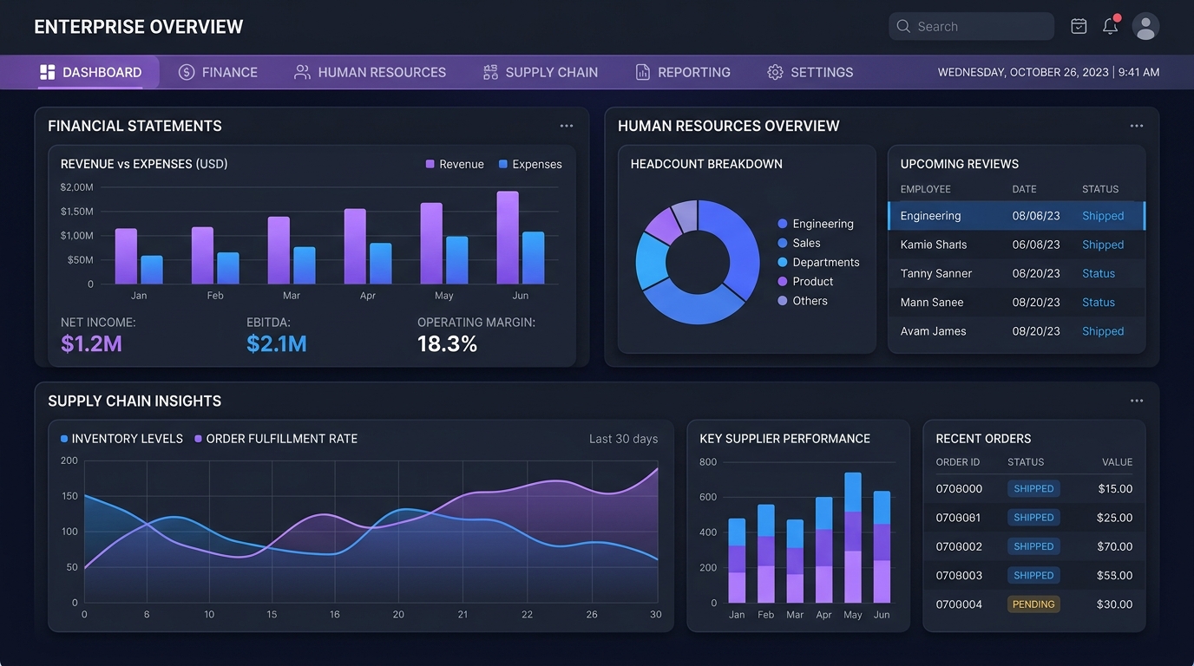Image resolution: width=1194 pixels, height=666 pixels.
Task: Sort Recent Orders by VALUE header
Action: click(1118, 462)
